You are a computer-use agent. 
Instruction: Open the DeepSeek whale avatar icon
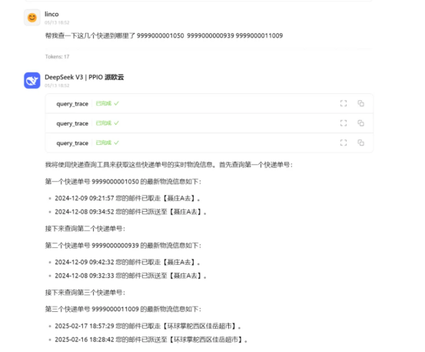pos(32,80)
